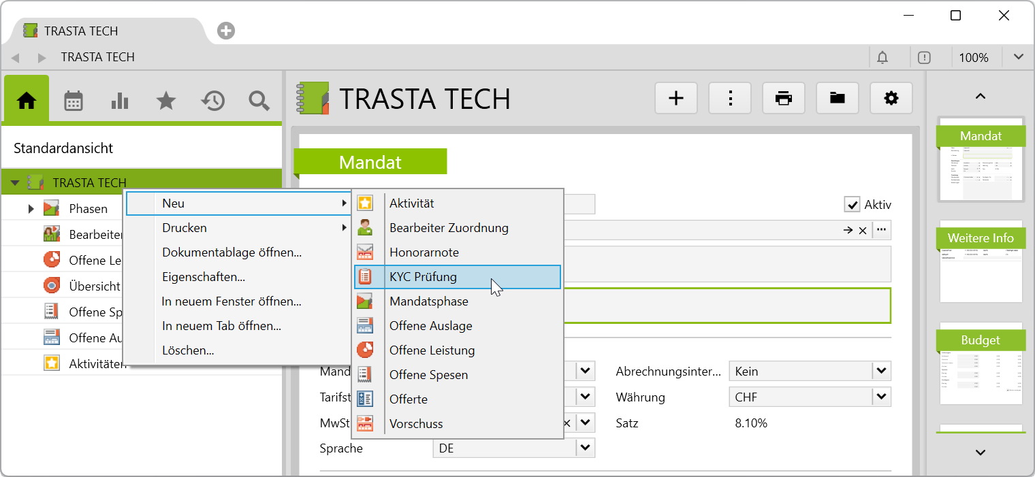Choose Eigenschaften... in the context menu

click(x=204, y=277)
